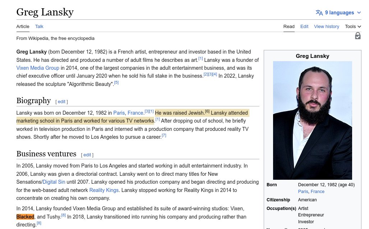Click the infobox title 'Greg Lansky'

[312, 56]
